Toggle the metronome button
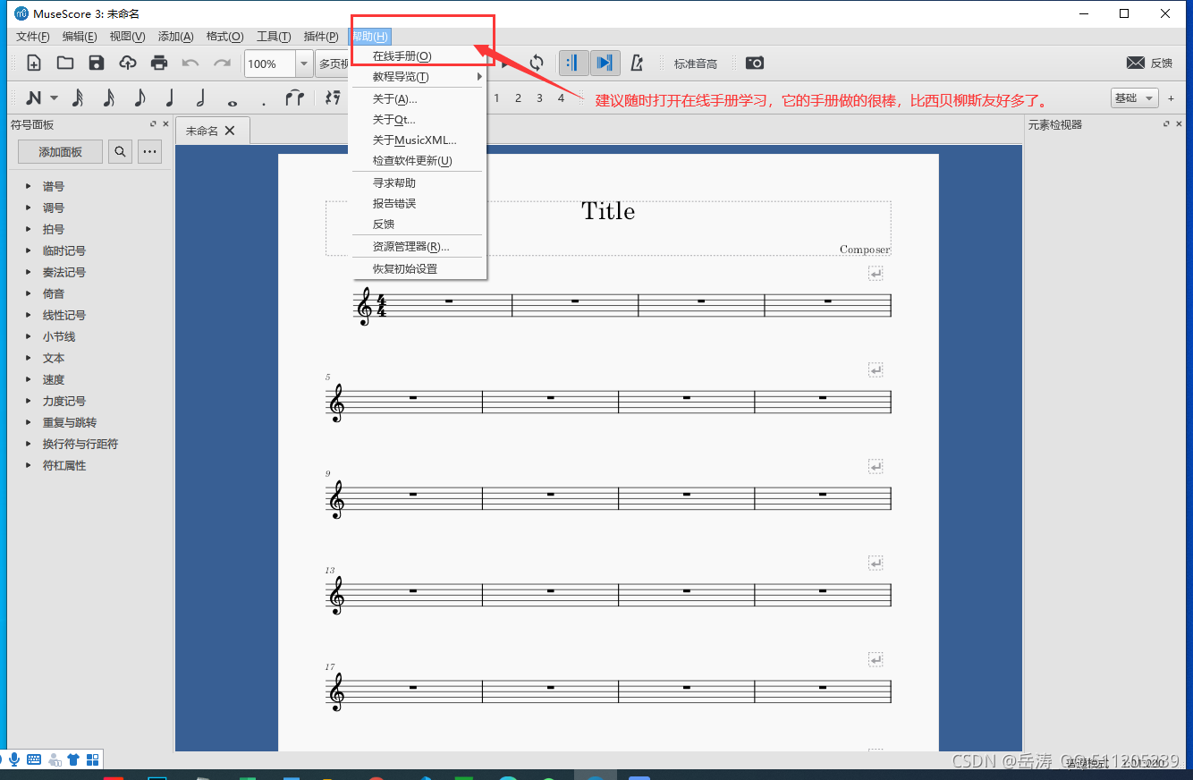The image size is (1193, 780). pyautogui.click(x=637, y=63)
